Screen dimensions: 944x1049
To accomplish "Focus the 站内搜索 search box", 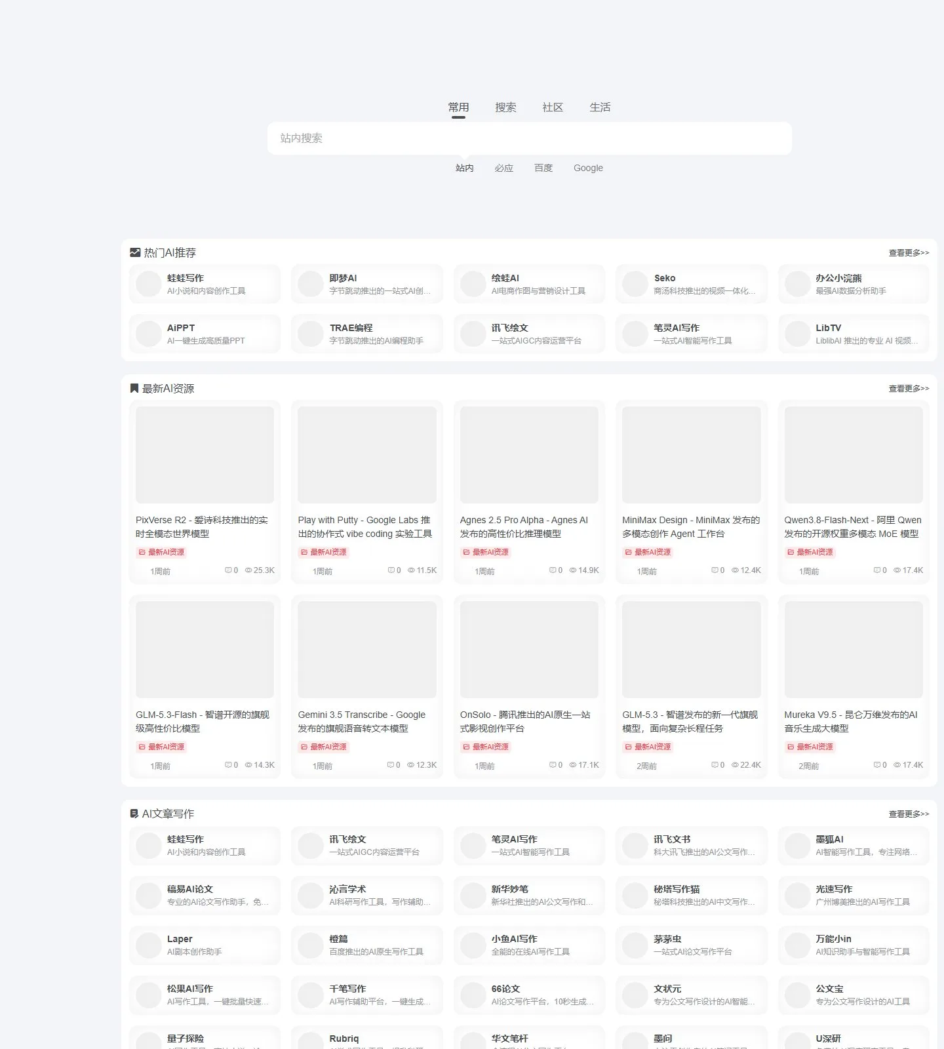I will pos(530,138).
